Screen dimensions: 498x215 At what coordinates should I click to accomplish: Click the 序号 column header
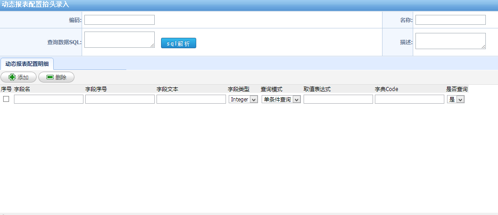coord(6,89)
